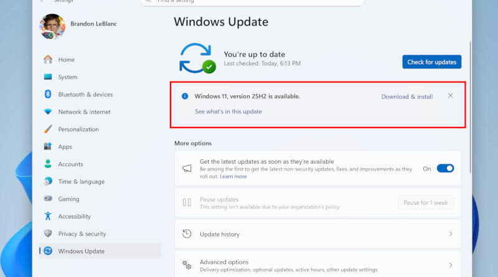Click Download & install link
The height and width of the screenshot is (277, 498).
click(407, 96)
